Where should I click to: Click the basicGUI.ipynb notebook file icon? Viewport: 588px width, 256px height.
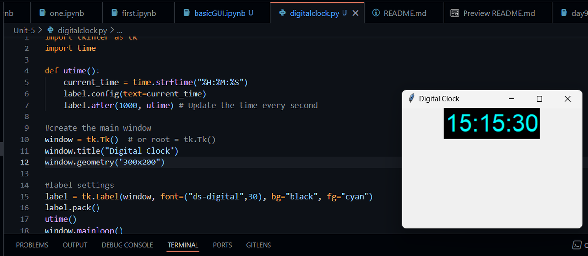point(187,13)
